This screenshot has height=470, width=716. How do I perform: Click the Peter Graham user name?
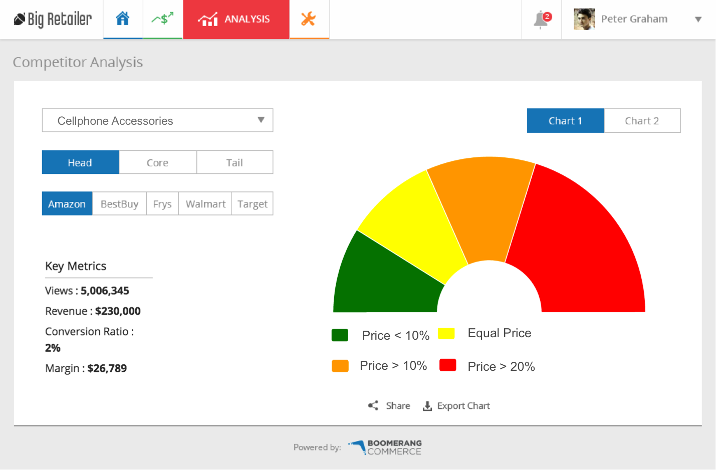pyautogui.click(x=634, y=19)
